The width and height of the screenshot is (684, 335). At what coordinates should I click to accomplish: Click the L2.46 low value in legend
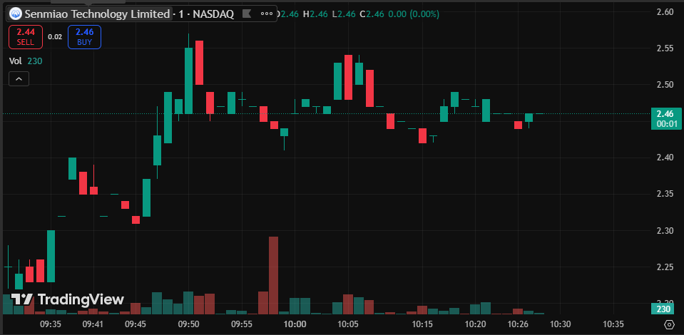[x=342, y=14]
